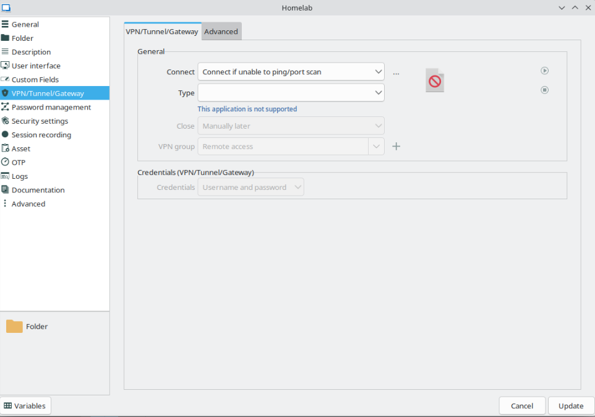Click the Homelab window icon in title bar
This screenshot has width=595, height=417.
pos(6,7)
